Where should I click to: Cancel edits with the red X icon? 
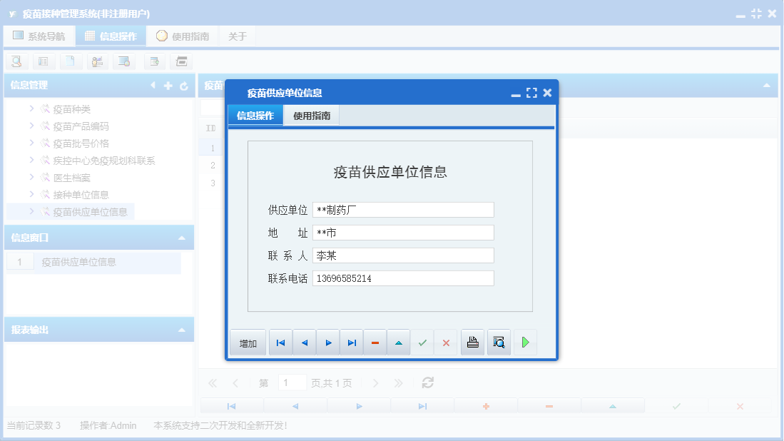click(x=446, y=342)
